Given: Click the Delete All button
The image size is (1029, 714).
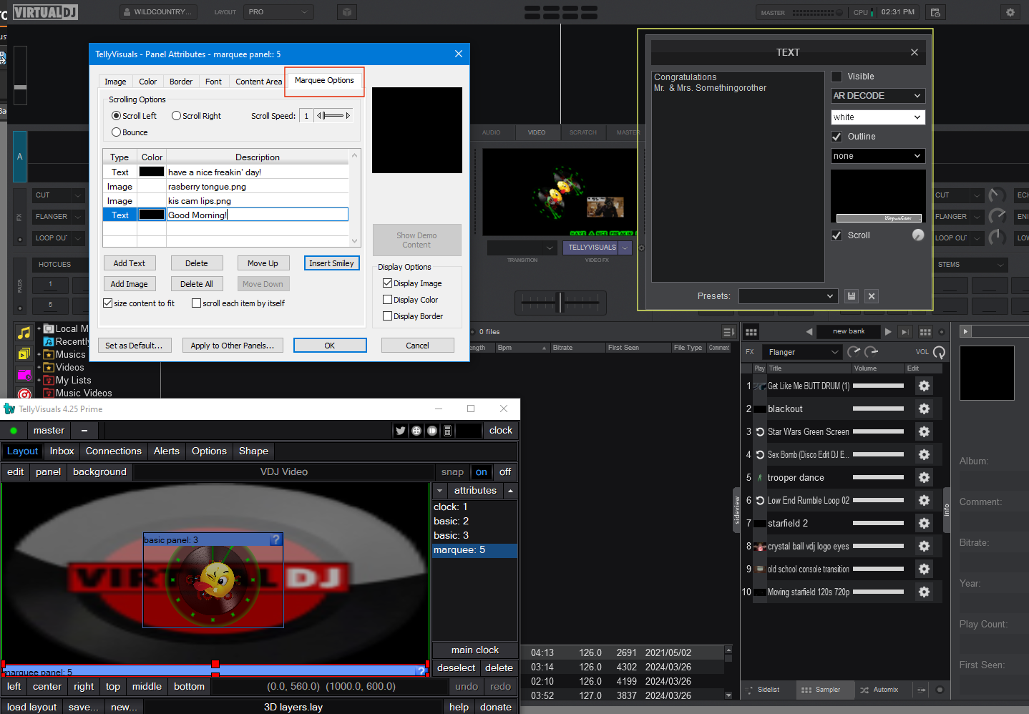Looking at the screenshot, I should tap(197, 284).
